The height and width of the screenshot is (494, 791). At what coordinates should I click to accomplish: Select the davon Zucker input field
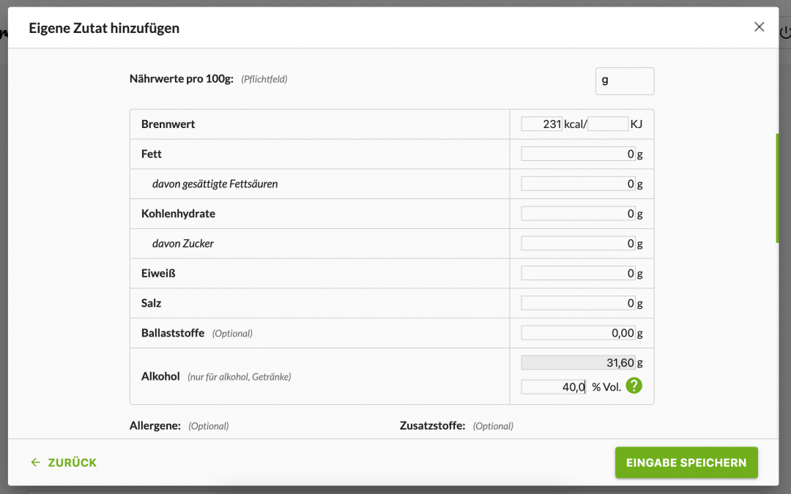click(577, 244)
